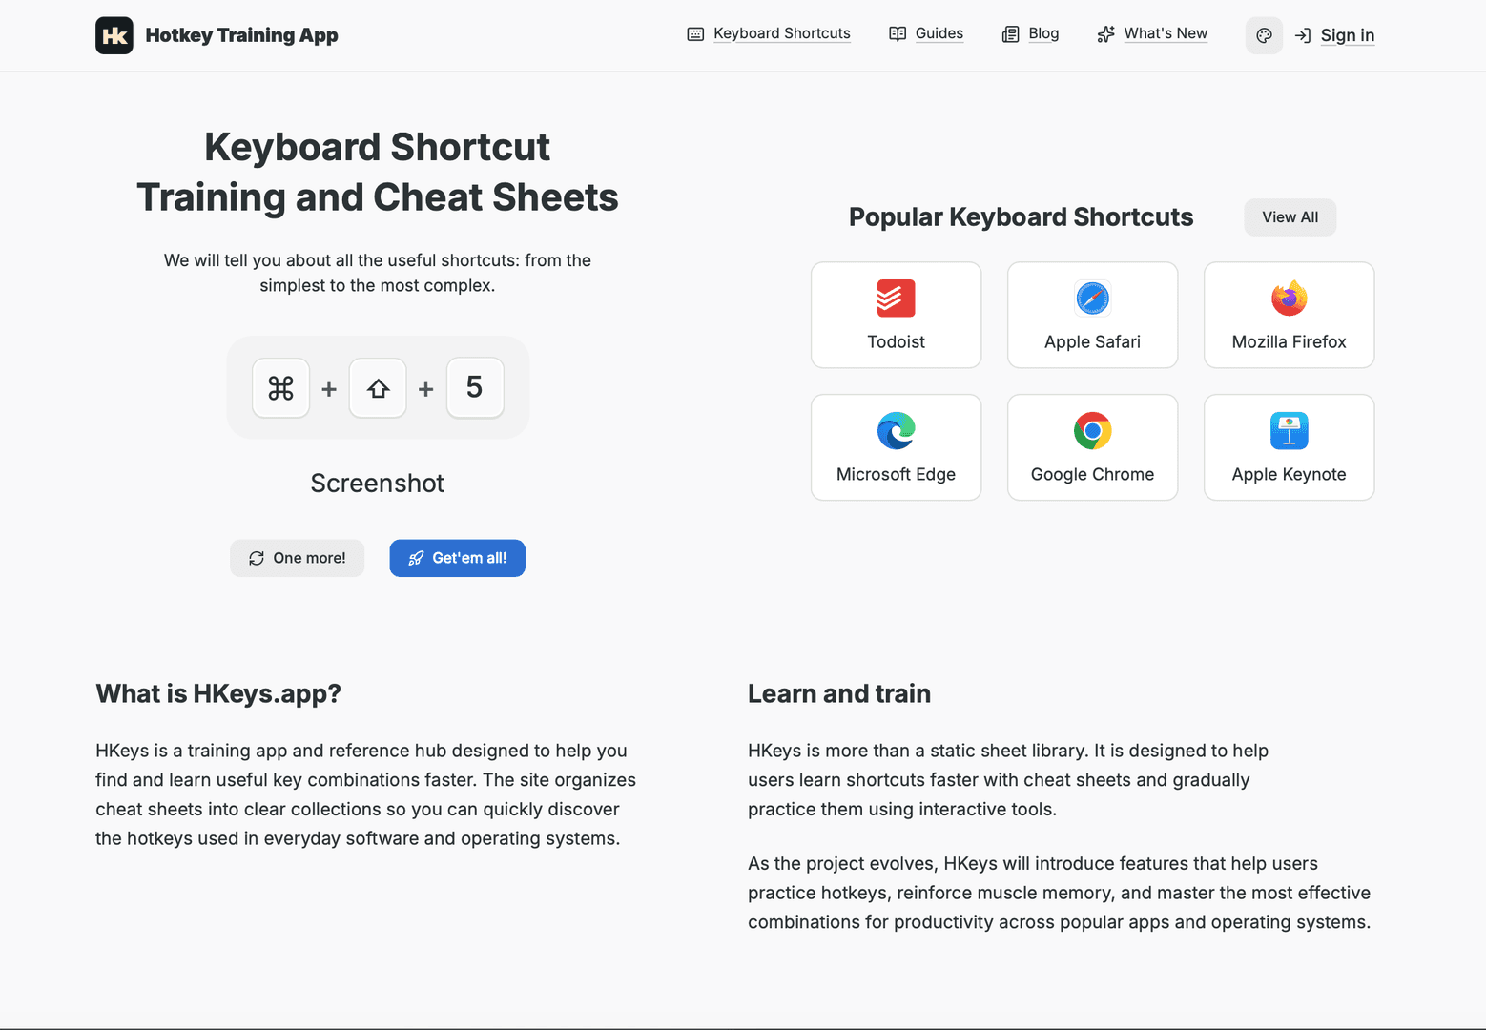Screen dimensions: 1486x1030
Task: Open the Todoist shortcuts card
Action: [896, 315]
